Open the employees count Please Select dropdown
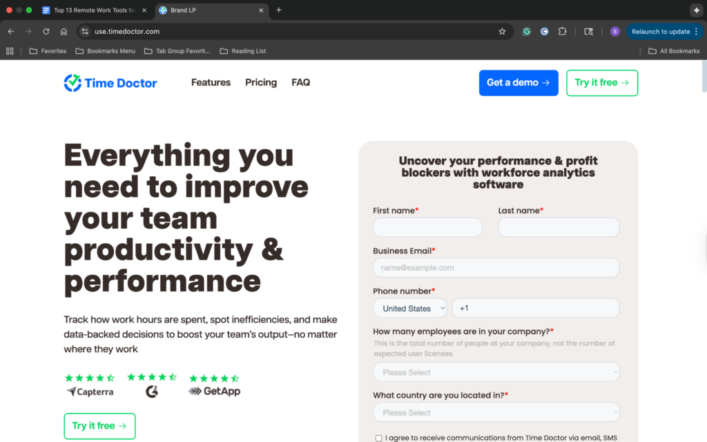The height and width of the screenshot is (442, 707). click(496, 372)
